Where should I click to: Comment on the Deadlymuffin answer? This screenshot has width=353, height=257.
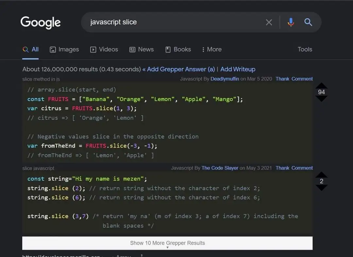click(302, 79)
